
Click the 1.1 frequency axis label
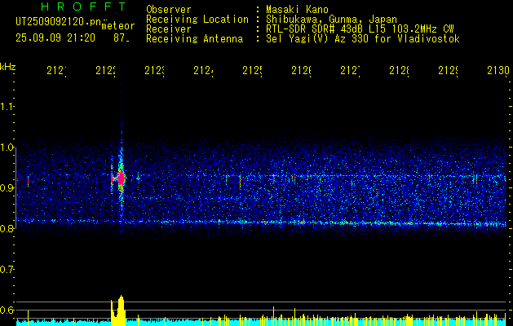7,106
